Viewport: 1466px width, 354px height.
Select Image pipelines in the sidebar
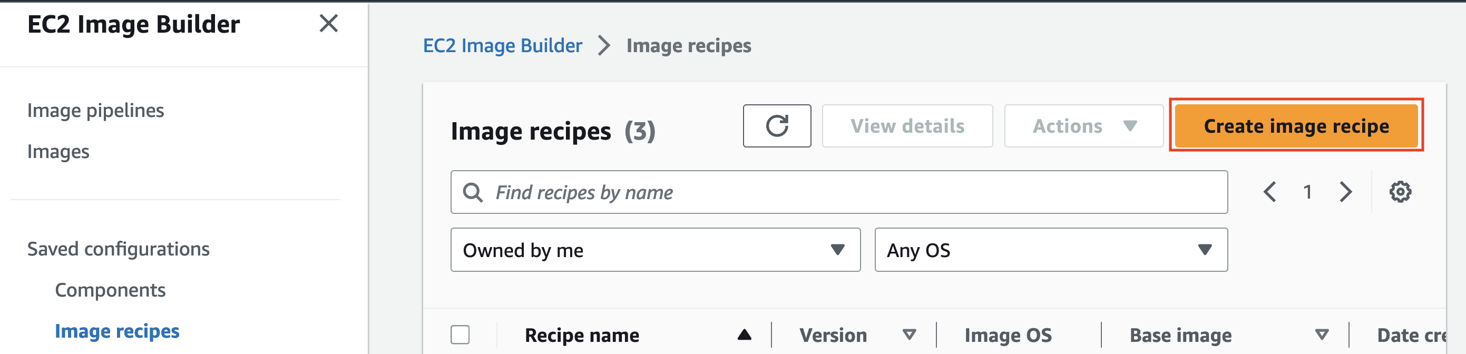click(x=95, y=111)
